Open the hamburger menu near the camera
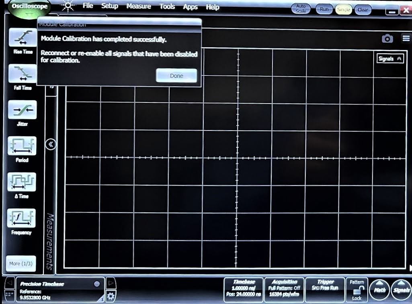The width and height of the screenshot is (412, 304). pos(406,38)
